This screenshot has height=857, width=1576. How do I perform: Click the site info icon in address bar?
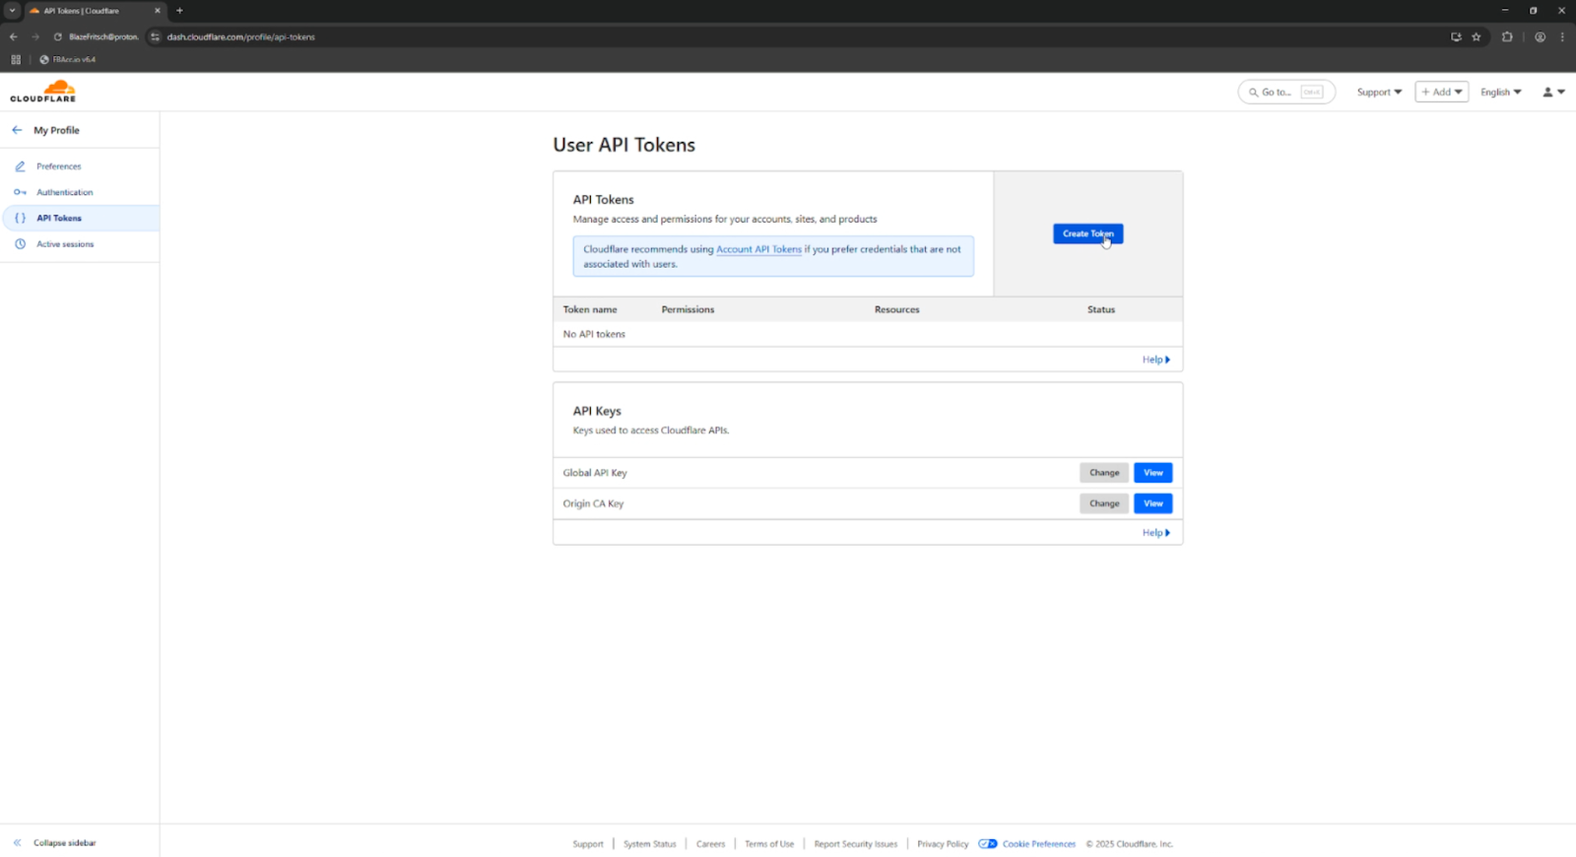(x=155, y=36)
